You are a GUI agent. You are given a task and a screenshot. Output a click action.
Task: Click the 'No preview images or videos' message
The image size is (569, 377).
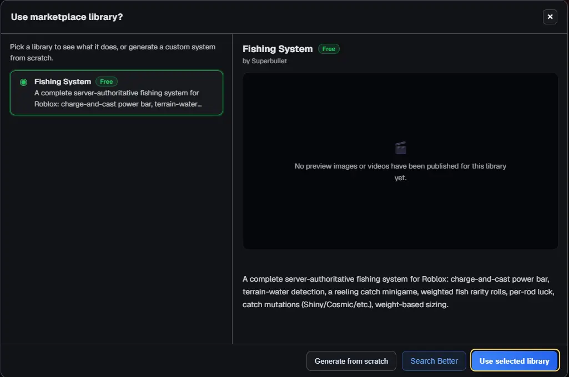coord(400,172)
